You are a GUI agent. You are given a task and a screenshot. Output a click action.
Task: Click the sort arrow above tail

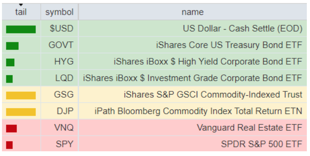[x=21, y=5]
